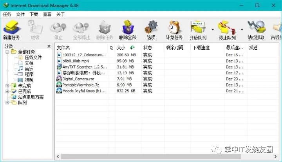Open the 查看 menu
This screenshot has height=162, width=282.
pyautogui.click(x=47, y=14)
